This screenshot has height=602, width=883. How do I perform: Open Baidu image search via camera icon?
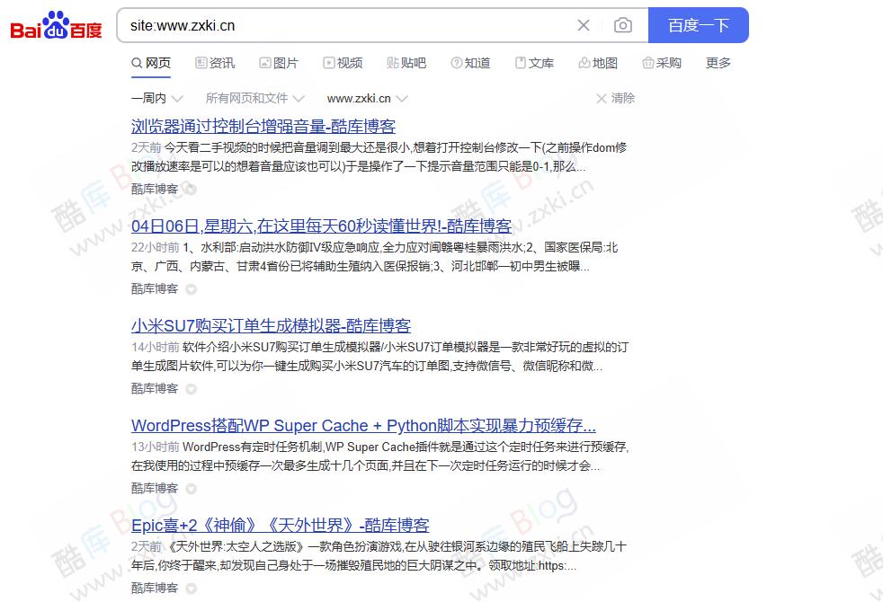coord(623,26)
